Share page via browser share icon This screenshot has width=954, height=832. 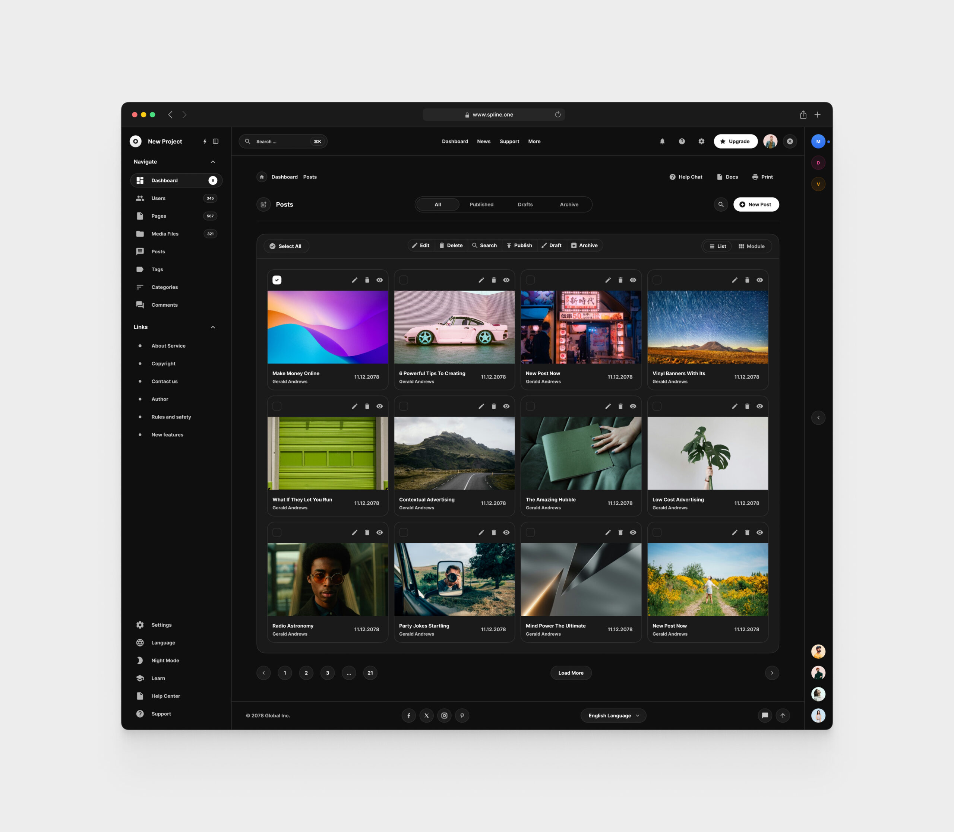[x=803, y=114]
